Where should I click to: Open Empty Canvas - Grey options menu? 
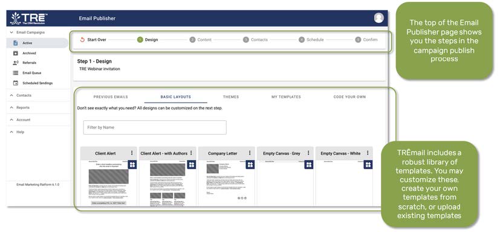point(308,153)
